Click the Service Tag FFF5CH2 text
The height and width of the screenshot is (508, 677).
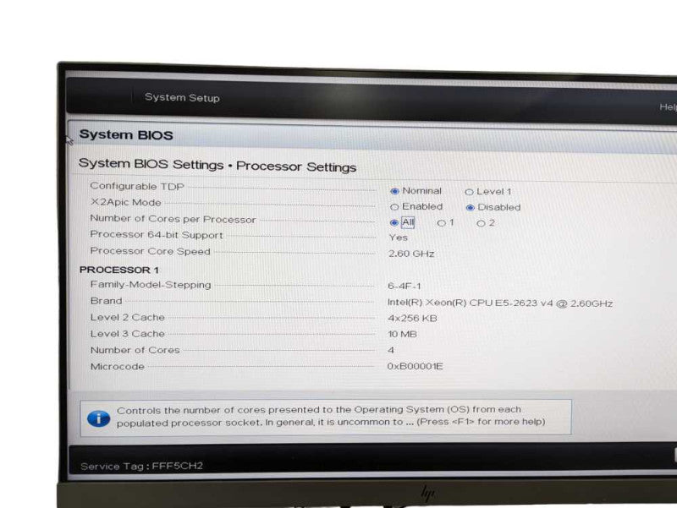coord(141,467)
